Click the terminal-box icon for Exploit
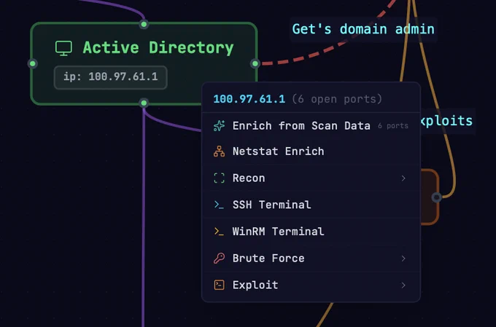The height and width of the screenshot is (327, 496). 220,285
